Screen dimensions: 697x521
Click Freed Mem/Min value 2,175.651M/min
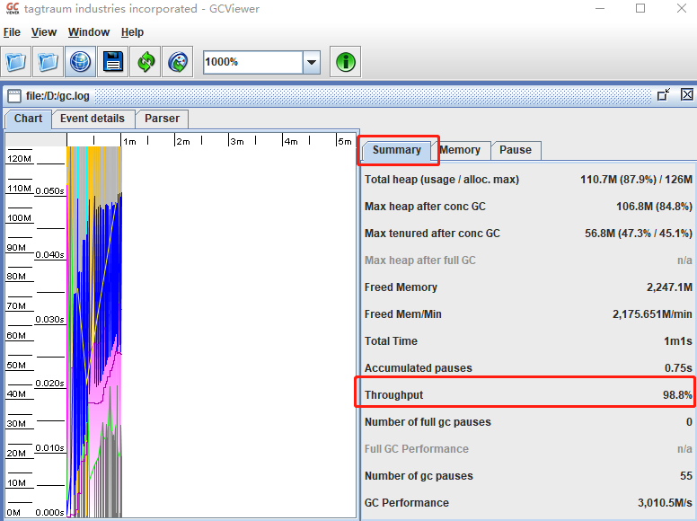pyautogui.click(x=652, y=314)
